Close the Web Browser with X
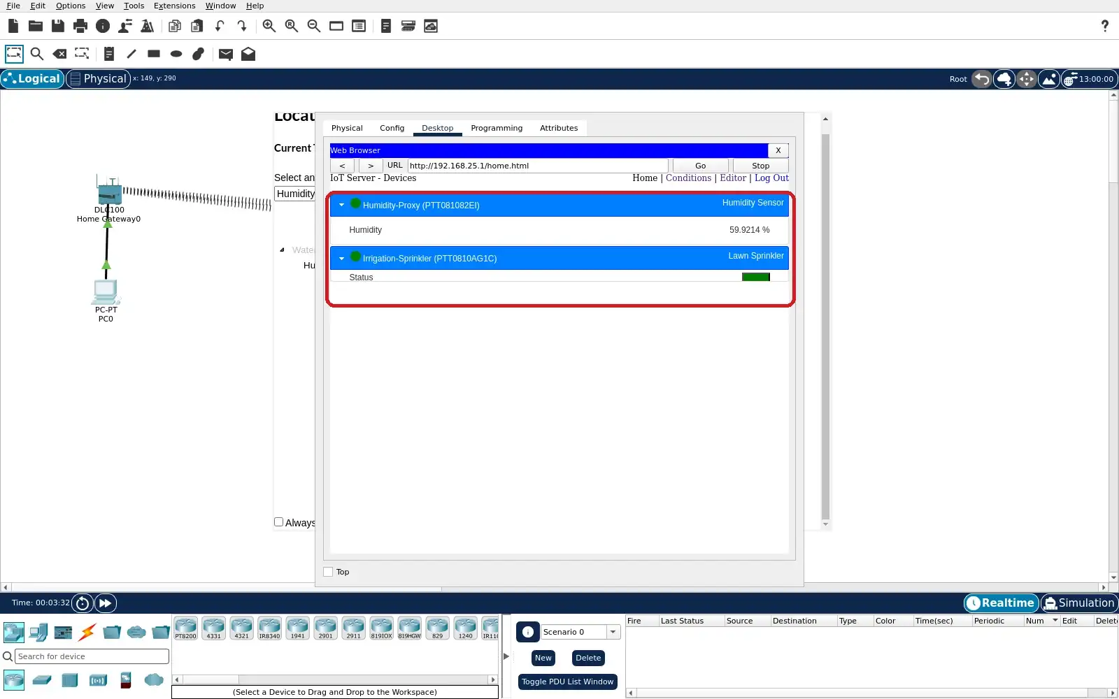The width and height of the screenshot is (1119, 699). click(x=778, y=150)
